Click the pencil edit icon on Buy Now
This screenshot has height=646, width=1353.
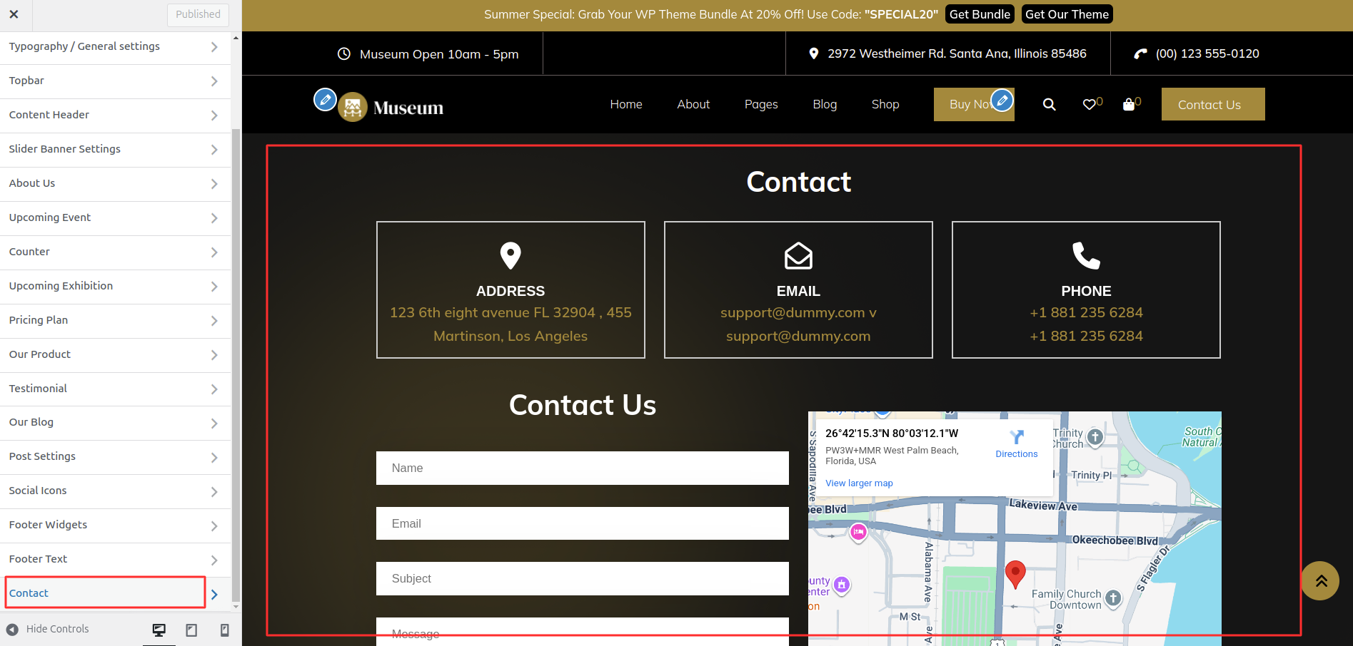pos(1002,101)
